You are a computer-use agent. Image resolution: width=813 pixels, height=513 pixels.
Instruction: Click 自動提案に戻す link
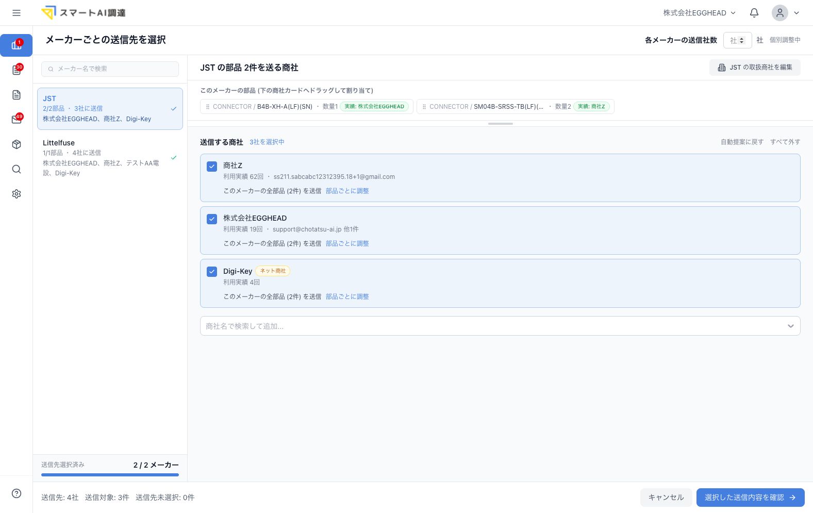tap(742, 142)
